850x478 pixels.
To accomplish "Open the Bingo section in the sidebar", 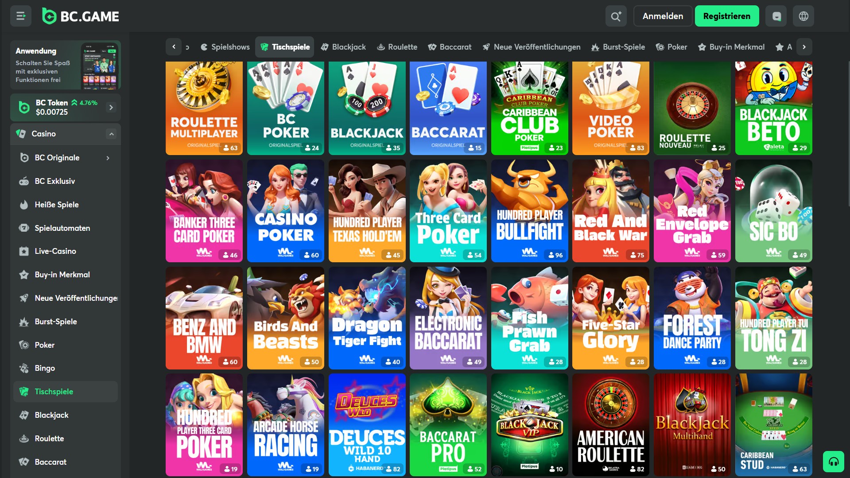I will (x=45, y=368).
